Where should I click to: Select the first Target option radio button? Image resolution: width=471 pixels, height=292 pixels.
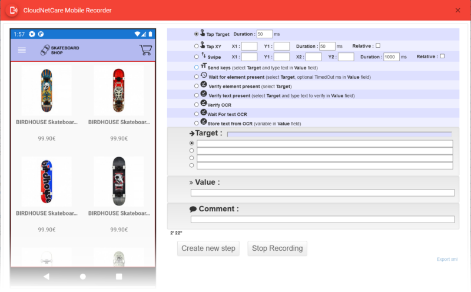click(191, 143)
